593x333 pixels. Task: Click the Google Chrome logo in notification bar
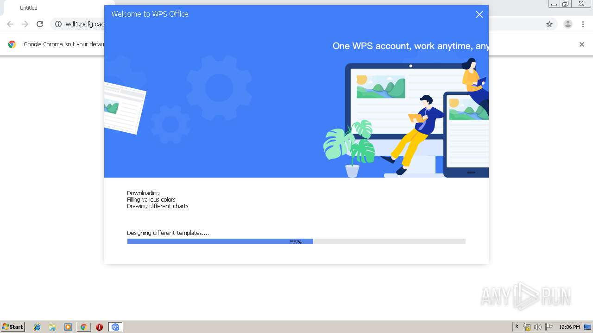pyautogui.click(x=12, y=44)
